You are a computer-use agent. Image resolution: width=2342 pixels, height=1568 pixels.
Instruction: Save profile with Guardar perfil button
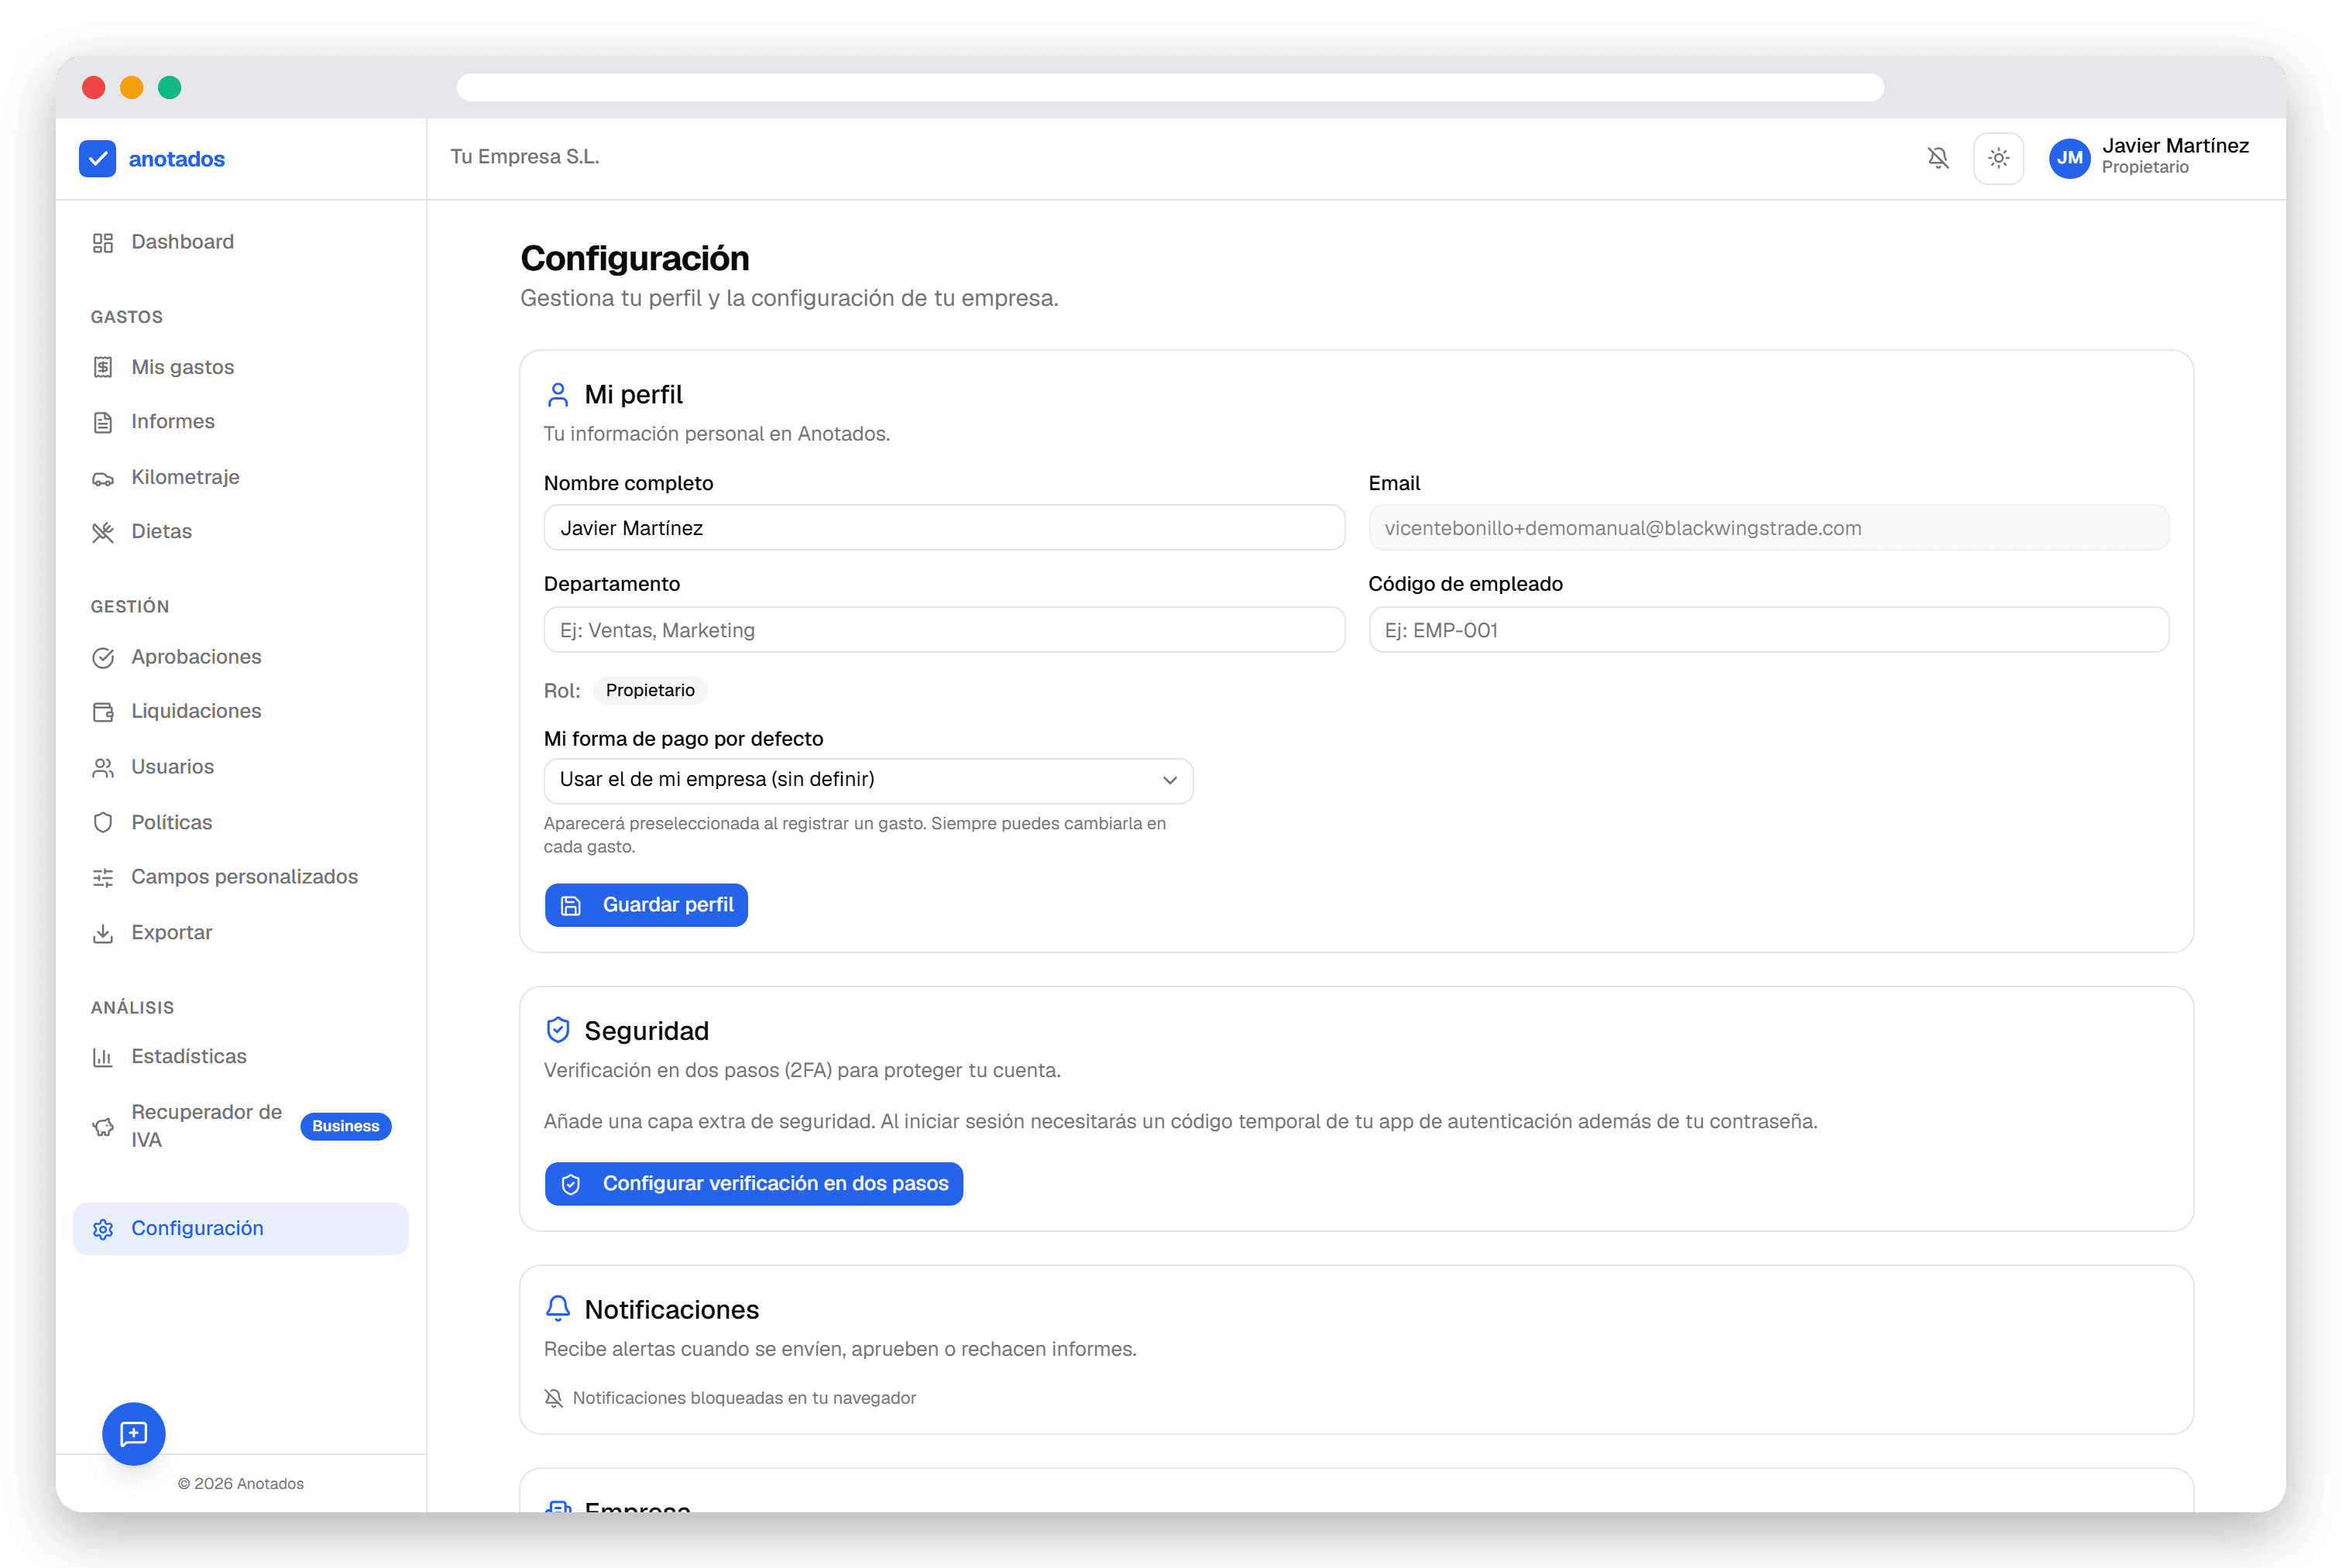point(646,905)
